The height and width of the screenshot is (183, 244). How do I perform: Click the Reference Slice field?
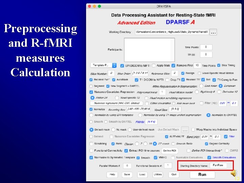(175, 73)
